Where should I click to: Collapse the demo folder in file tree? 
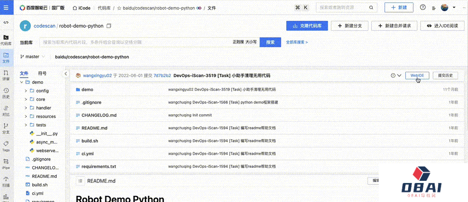[21, 82]
